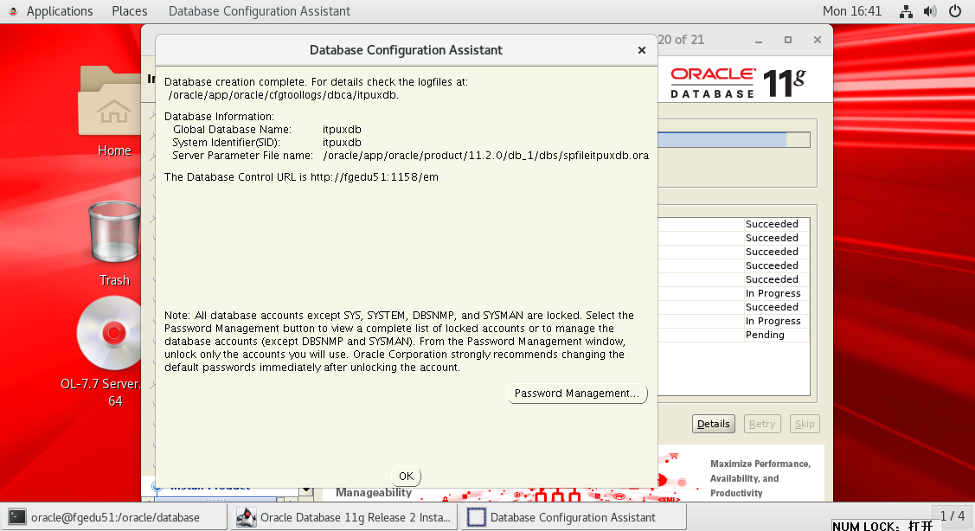975x531 pixels.
Task: Select the Pending status row
Action: click(734, 335)
